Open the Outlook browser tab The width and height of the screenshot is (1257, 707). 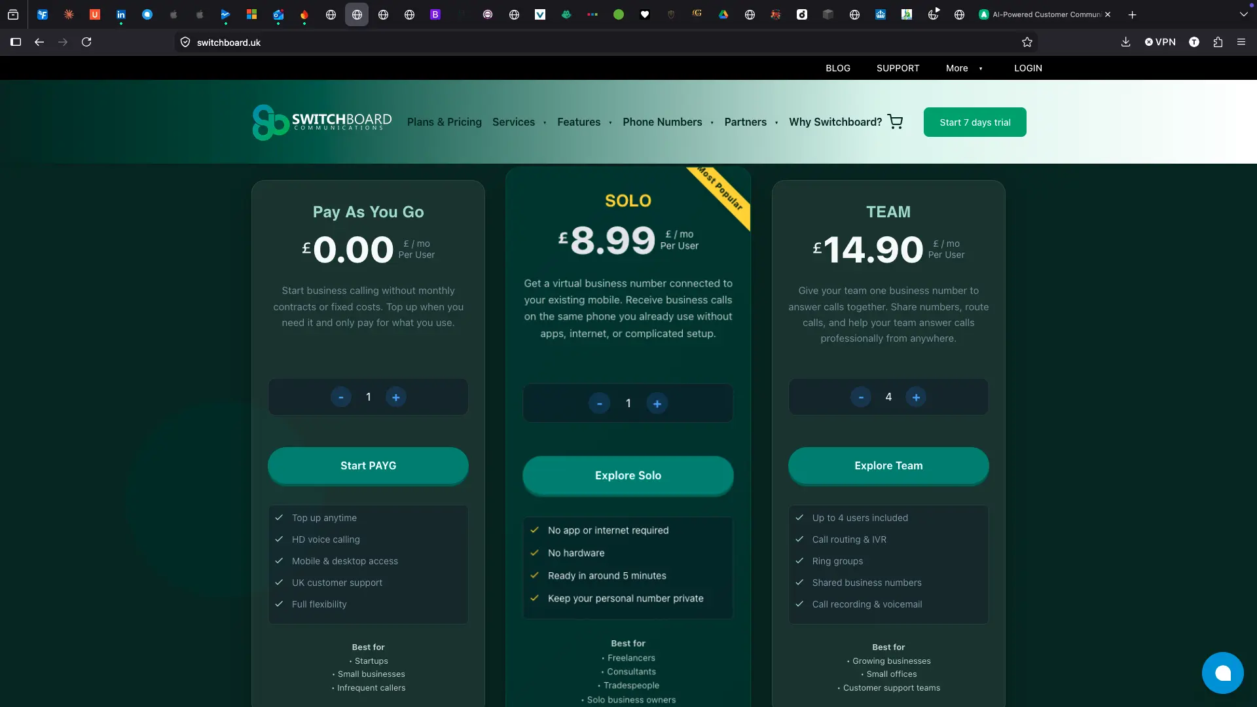[x=278, y=14]
